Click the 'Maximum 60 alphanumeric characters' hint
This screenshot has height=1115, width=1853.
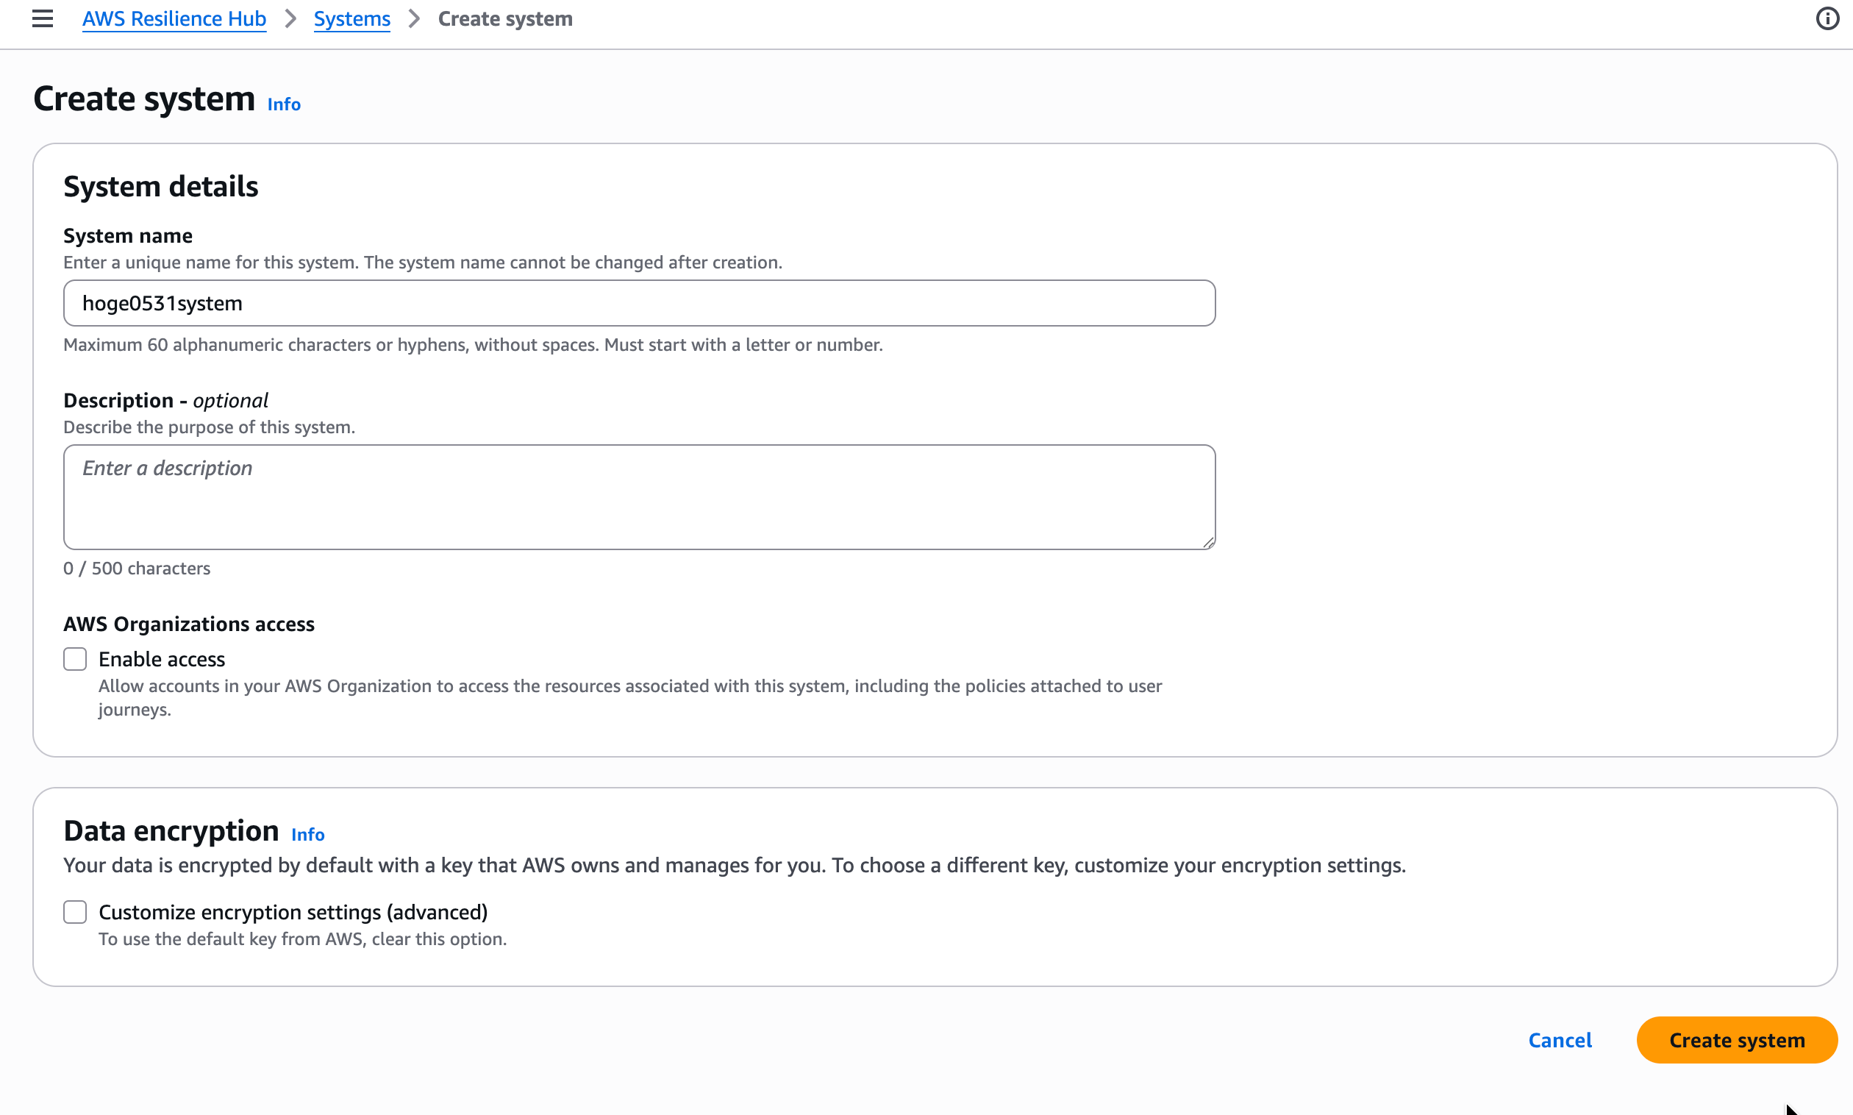point(474,345)
